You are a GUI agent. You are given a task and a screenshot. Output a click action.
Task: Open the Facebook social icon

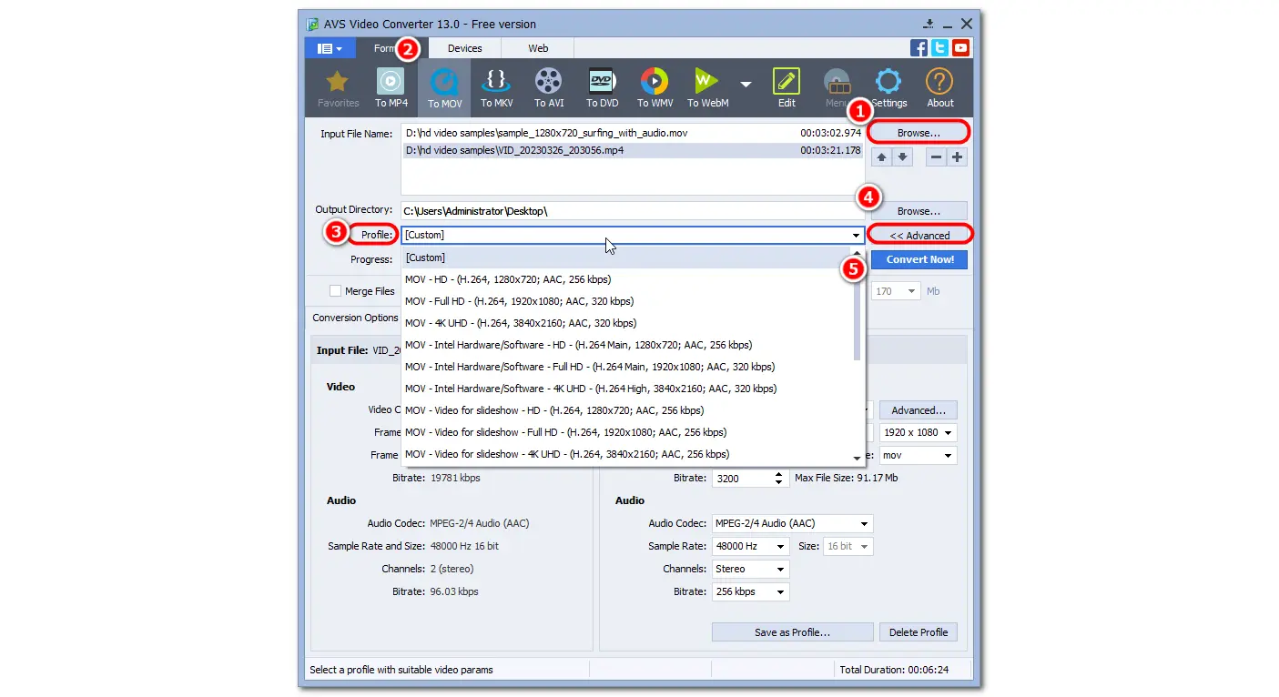(919, 48)
